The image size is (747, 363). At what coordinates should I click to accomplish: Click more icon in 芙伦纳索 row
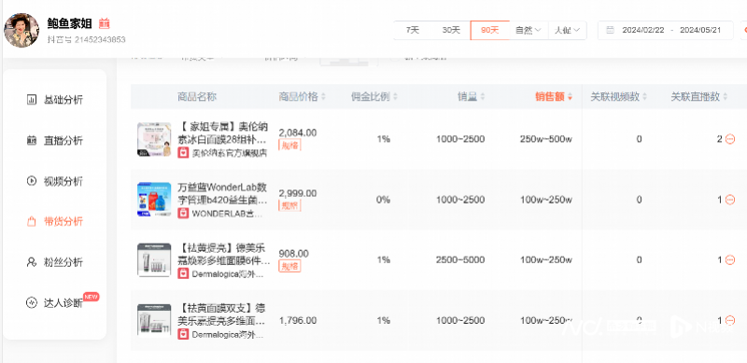point(730,139)
